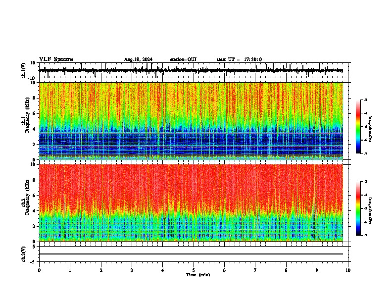The image size is (392, 303).
Task: Click the "VLF Spectra" plot title
Action: click(x=56, y=59)
